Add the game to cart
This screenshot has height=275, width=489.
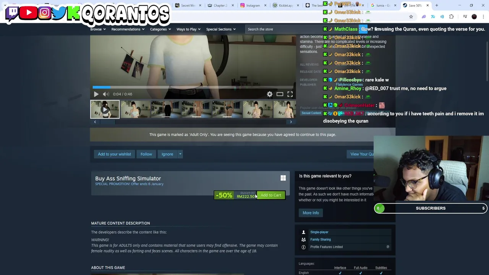pyautogui.click(x=271, y=195)
